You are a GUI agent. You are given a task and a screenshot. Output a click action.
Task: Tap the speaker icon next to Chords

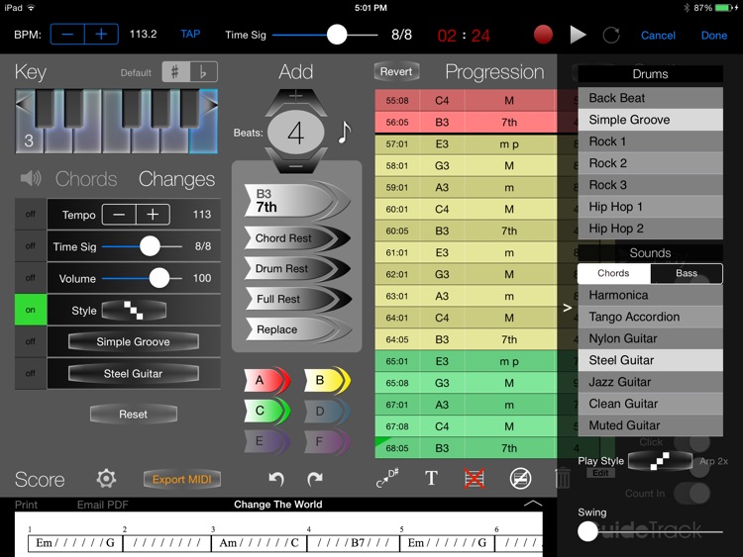coord(31,178)
